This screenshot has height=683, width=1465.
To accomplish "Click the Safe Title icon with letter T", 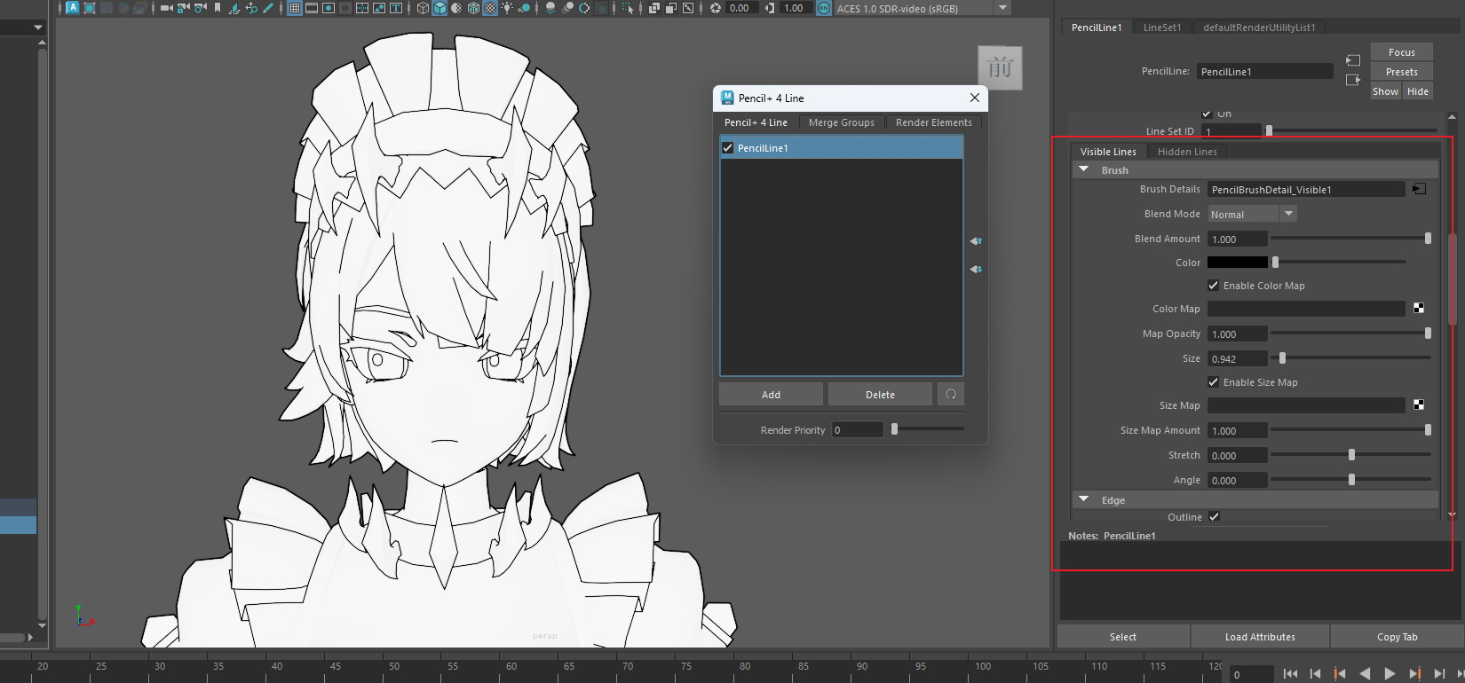I will pyautogui.click(x=396, y=8).
